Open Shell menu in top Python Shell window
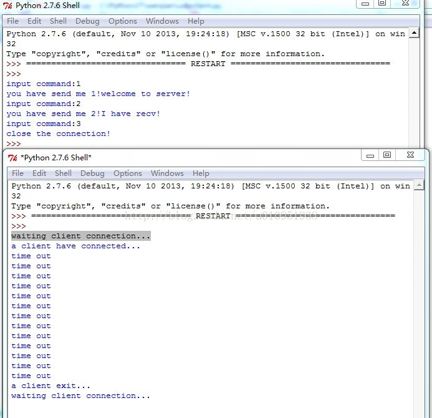 click(x=58, y=21)
